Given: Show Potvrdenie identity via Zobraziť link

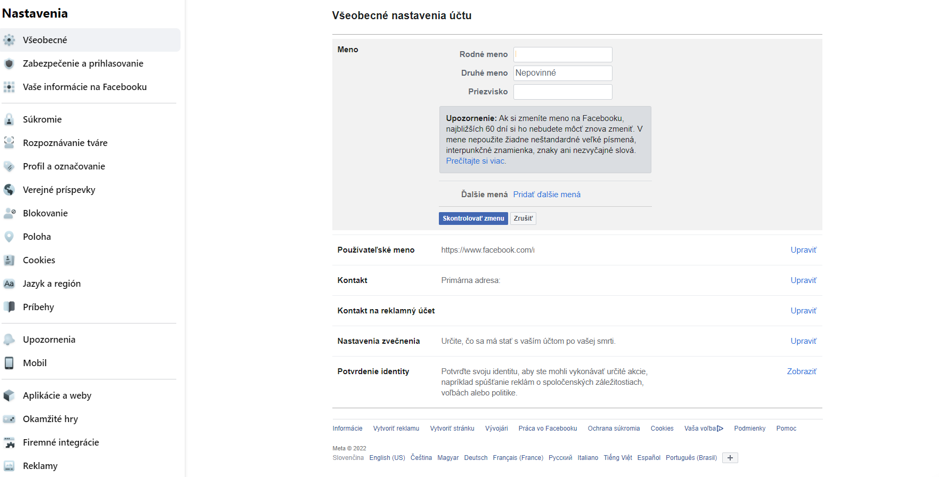Looking at the screenshot, I should coord(802,371).
